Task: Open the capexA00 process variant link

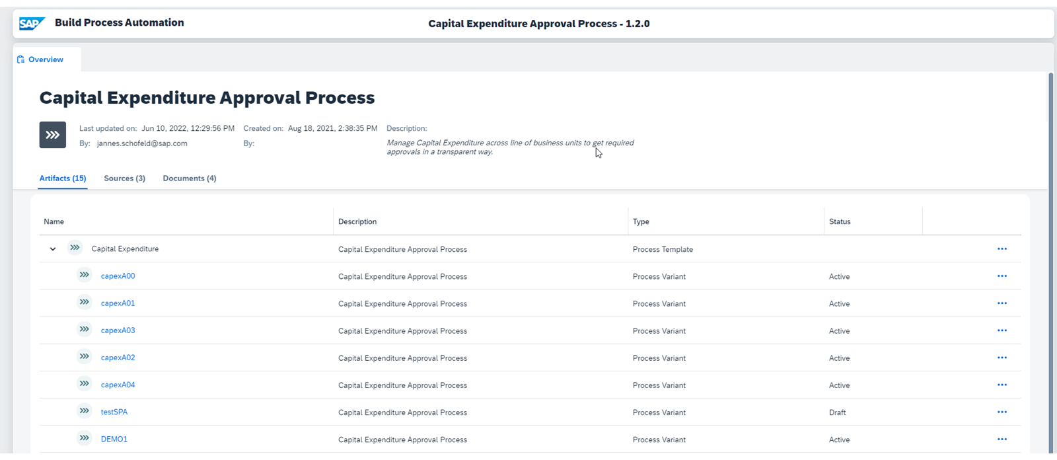Action: (118, 276)
